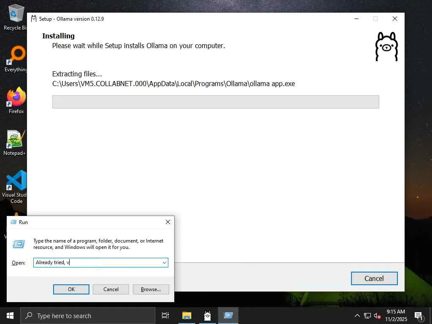Viewport: 432px width, 324px height.
Task: Click the 'Setup - Ollama version 0.12.9' title
Action: [71, 19]
